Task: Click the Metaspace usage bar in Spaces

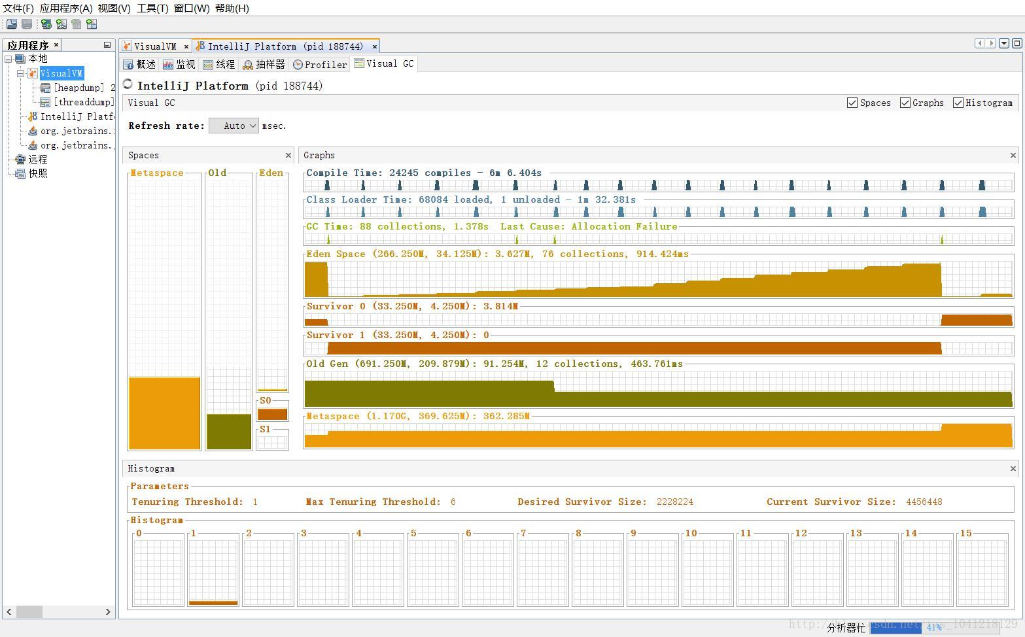Action: [x=164, y=413]
